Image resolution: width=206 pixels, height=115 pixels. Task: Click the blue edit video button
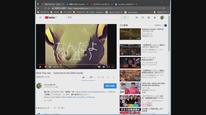110,86
